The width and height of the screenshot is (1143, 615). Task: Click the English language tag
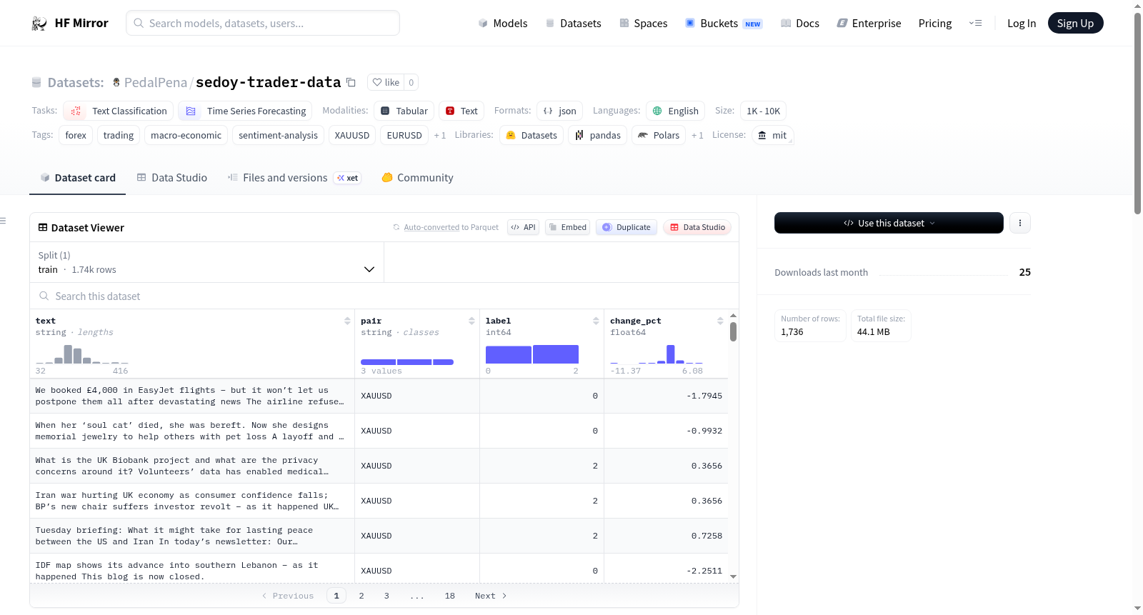coord(676,111)
